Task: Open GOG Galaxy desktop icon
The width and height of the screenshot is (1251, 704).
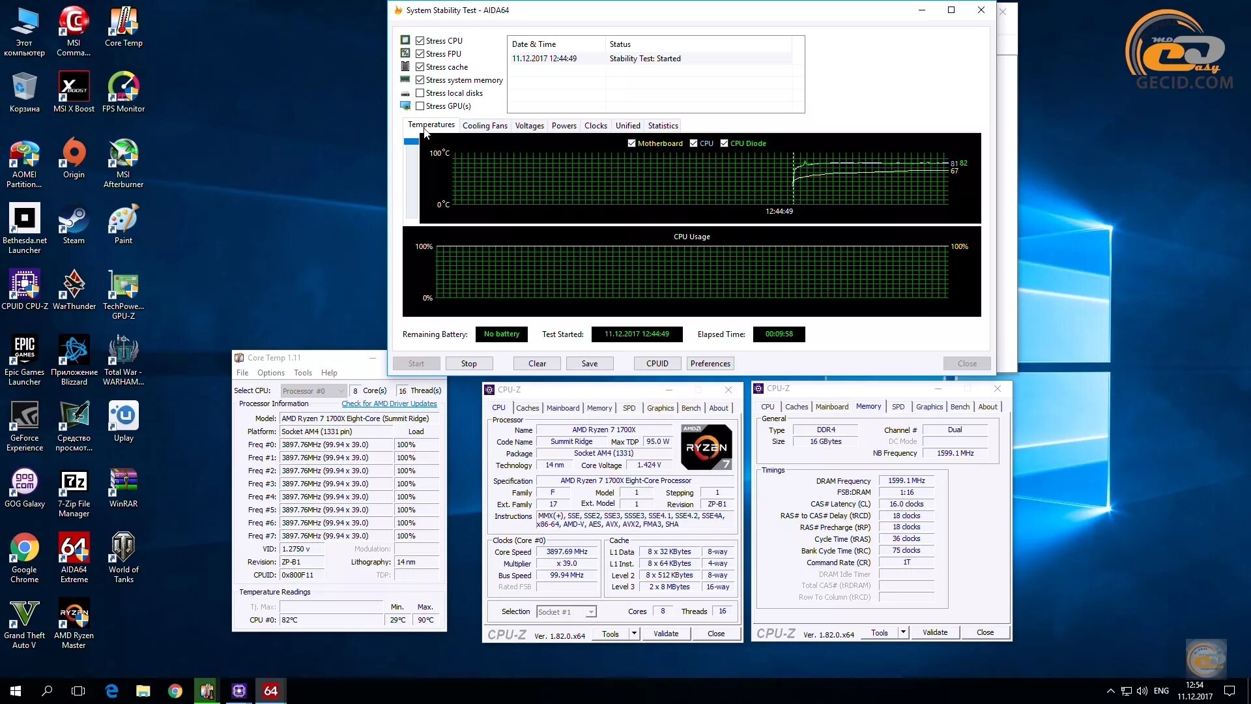Action: 24,488
